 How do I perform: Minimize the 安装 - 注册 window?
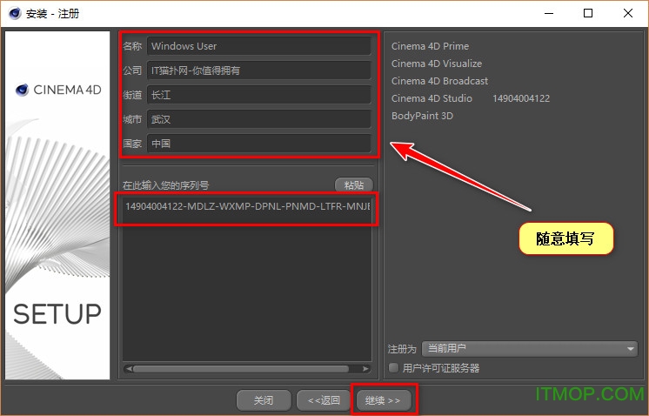(549, 13)
